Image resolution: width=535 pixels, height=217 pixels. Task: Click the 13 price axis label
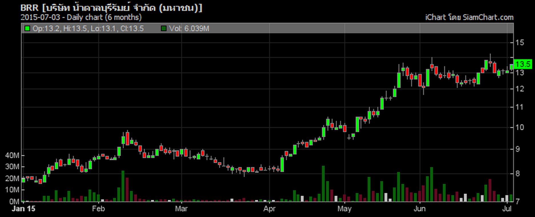[x=520, y=73]
